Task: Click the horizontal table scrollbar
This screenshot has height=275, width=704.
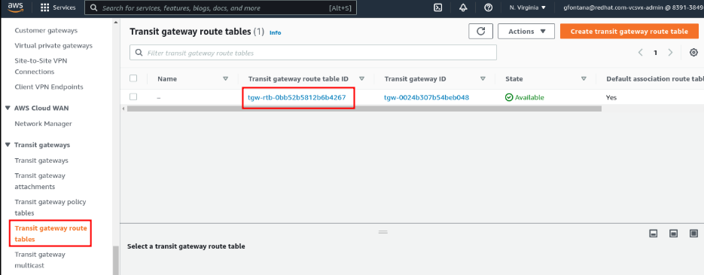Action: click(364, 108)
